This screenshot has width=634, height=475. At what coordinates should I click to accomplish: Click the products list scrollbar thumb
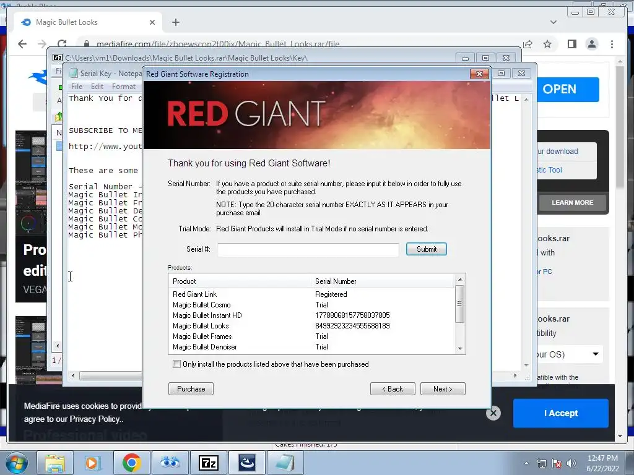(x=459, y=304)
